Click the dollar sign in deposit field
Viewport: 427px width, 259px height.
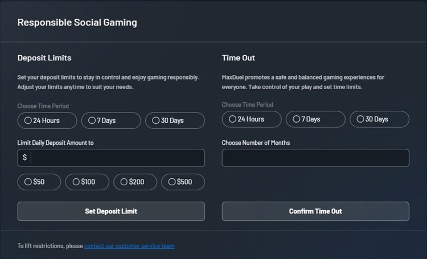24,158
